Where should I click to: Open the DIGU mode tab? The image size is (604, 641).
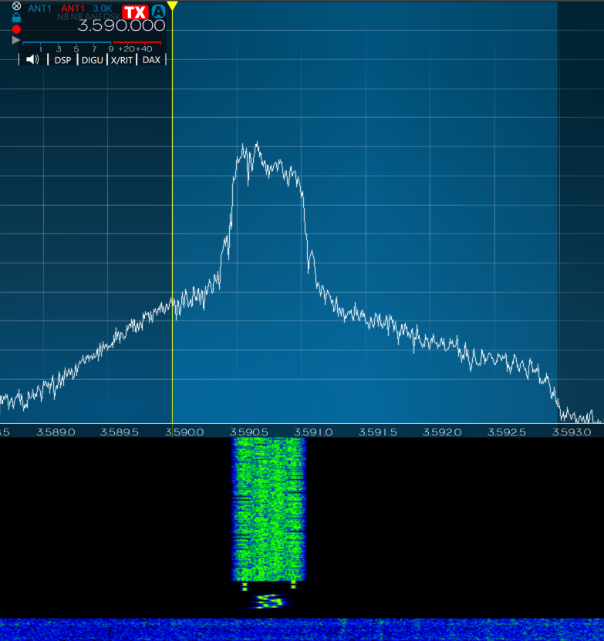pos(92,60)
